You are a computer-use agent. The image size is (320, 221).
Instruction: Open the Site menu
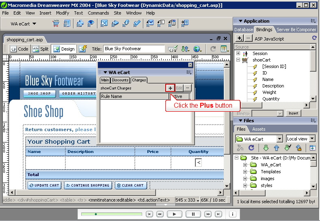point(117,13)
